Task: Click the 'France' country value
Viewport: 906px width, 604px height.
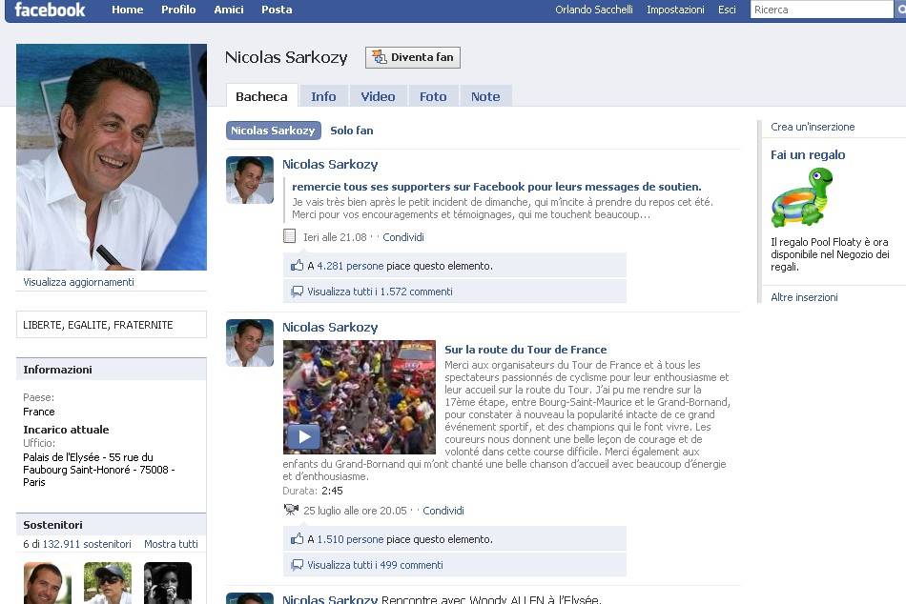Action: pyautogui.click(x=39, y=412)
